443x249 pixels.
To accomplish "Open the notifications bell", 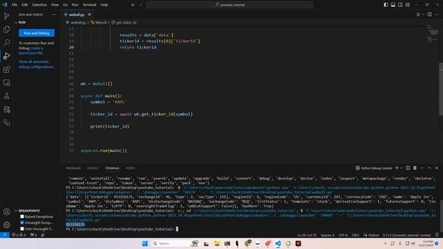I will tap(437, 235).
